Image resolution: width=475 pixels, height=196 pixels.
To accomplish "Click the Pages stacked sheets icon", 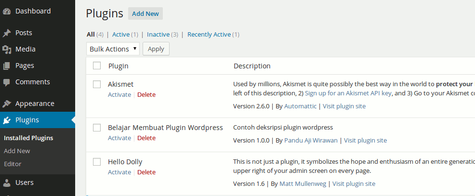I will (x=7, y=66).
